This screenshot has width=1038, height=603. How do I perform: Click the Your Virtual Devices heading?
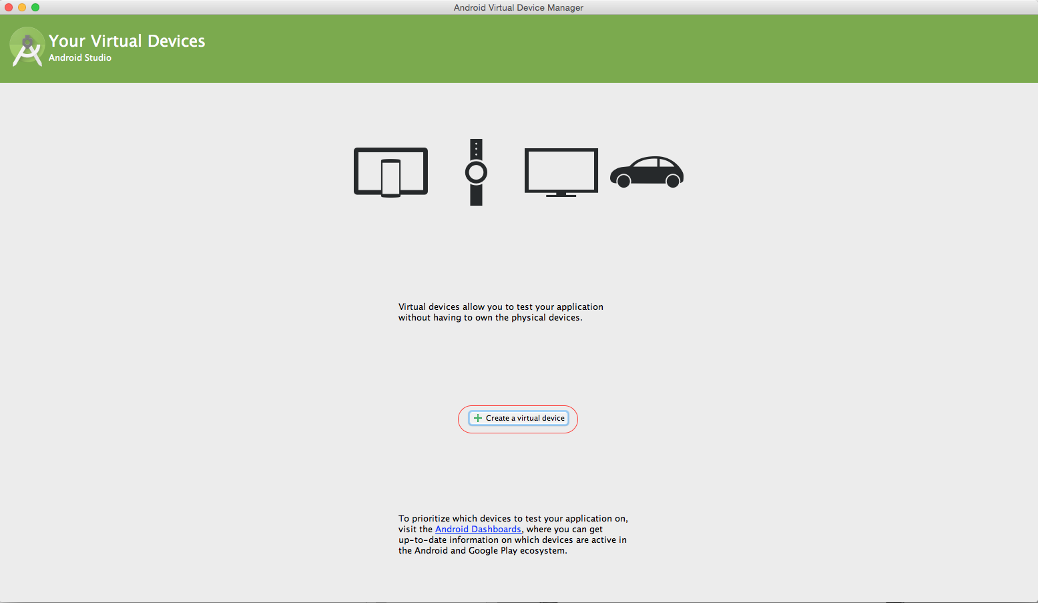click(127, 41)
